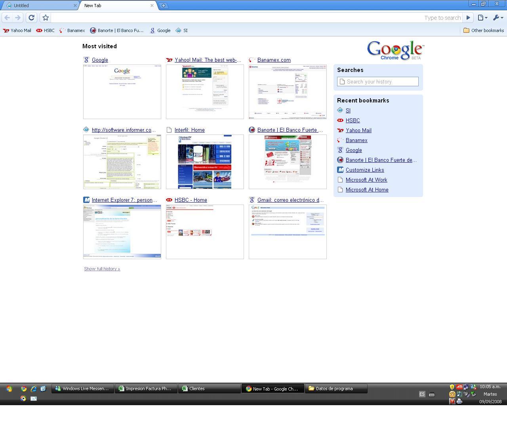Image resolution: width=507 pixels, height=421 pixels.
Task: Open Yahoo Mail bookmark in the bookmarks bar
Action: click(x=17, y=30)
